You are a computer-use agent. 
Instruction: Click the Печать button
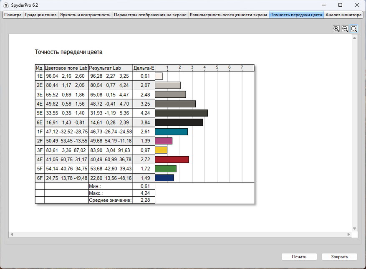299,256
